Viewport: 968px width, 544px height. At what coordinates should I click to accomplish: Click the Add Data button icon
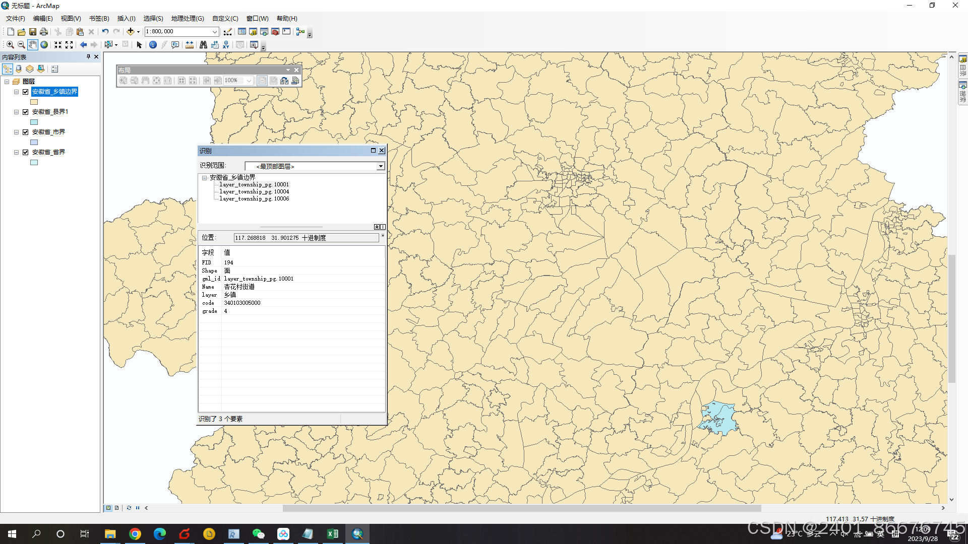[x=130, y=32]
